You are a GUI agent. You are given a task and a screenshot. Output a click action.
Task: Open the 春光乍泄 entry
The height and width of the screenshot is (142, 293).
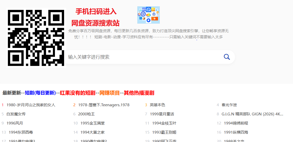pyautogui.click(x=229, y=105)
